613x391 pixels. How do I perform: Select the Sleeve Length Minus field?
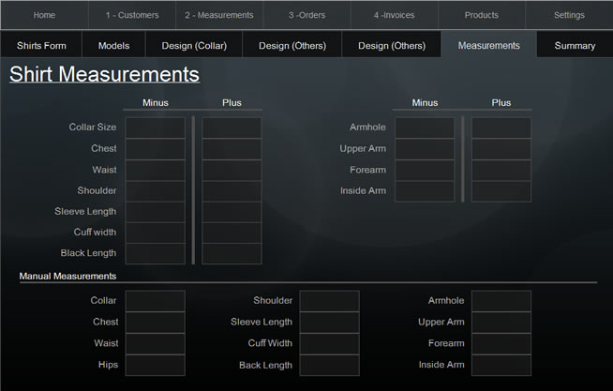click(156, 212)
